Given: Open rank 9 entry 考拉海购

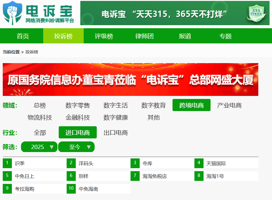Looking at the screenshot, I should click(x=35, y=189).
